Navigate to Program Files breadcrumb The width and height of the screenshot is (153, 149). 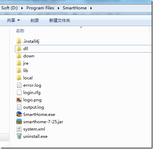pyautogui.click(x=40, y=8)
